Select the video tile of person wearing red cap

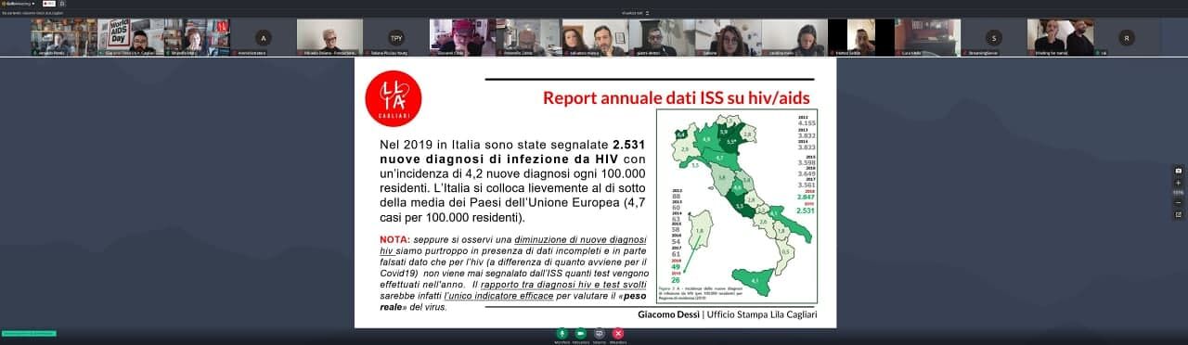462,38
